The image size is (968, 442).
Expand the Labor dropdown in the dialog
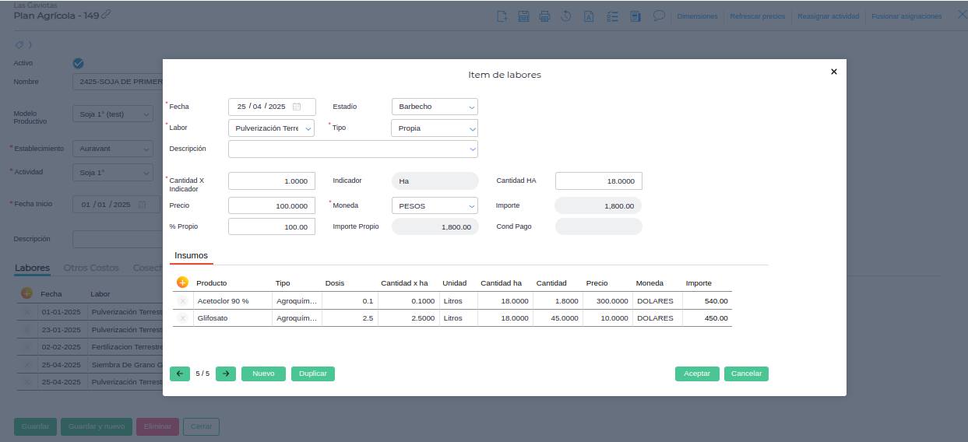(x=272, y=128)
